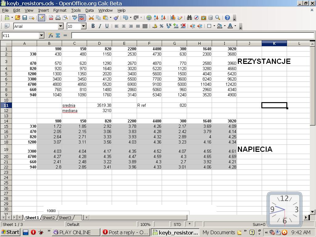316x237 pixels.
Task: Open PLAY ONLINE taskbar button
Action: pyautogui.click(x=76, y=232)
